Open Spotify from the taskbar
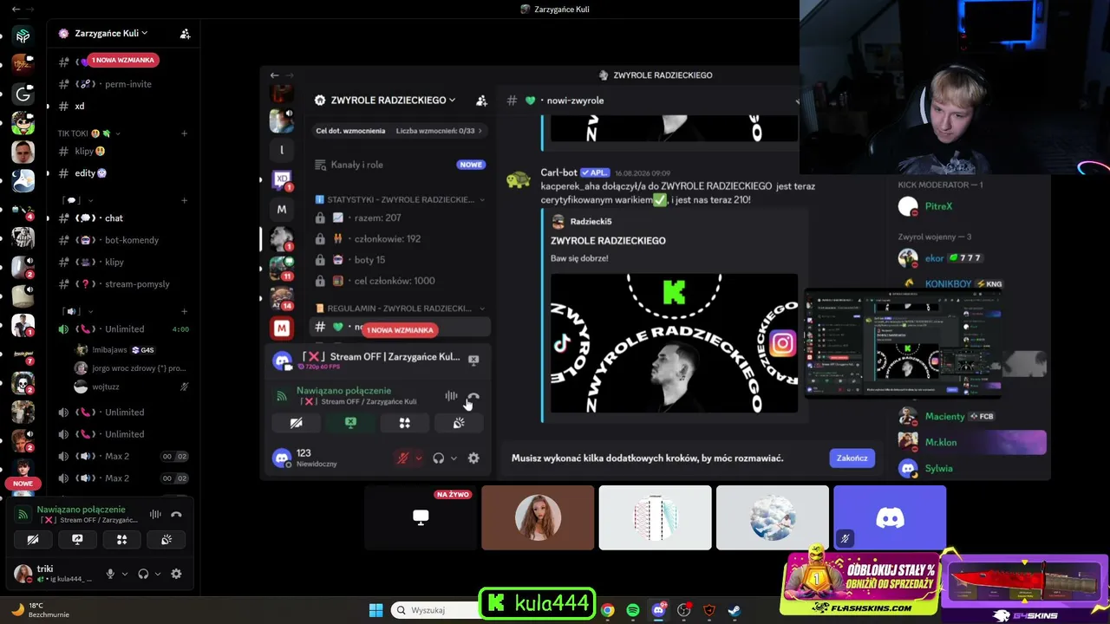The width and height of the screenshot is (1110, 624). tap(633, 610)
